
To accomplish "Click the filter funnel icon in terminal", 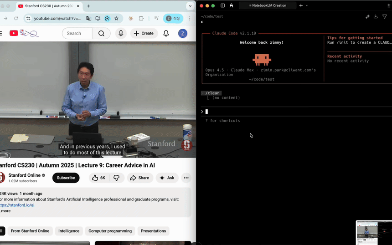I will [385, 16].
